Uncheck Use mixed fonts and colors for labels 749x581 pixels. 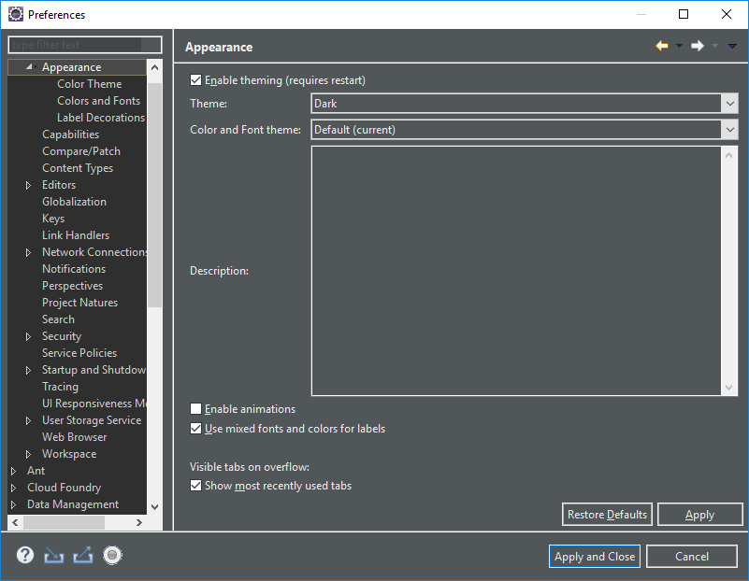point(195,429)
